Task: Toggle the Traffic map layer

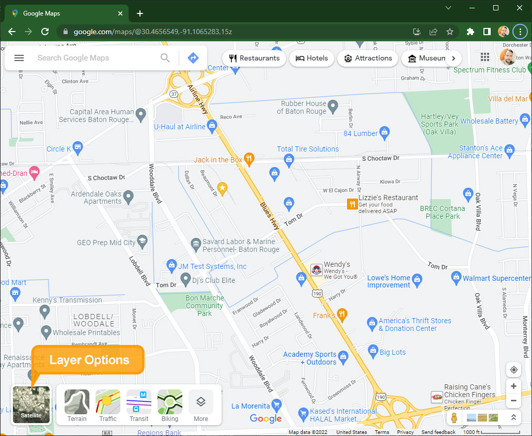Action: point(108,406)
